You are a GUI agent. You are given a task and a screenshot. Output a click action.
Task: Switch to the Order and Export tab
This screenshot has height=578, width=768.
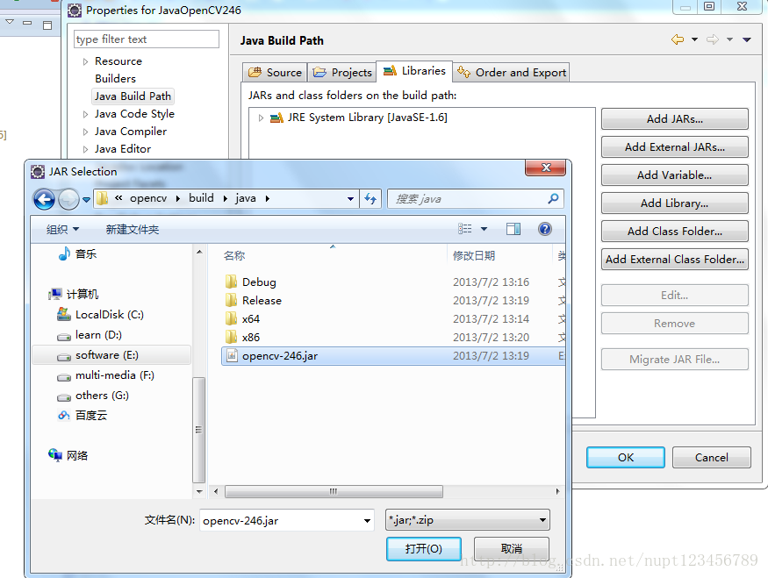511,73
